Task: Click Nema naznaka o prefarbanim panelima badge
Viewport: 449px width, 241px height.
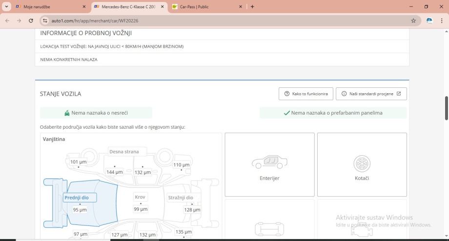Action: coord(333,113)
